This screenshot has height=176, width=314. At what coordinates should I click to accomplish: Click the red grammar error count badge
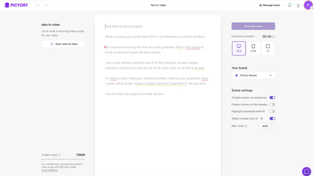tap(105, 47)
